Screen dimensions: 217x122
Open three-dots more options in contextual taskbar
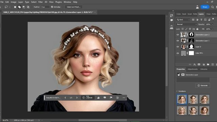[124, 98]
